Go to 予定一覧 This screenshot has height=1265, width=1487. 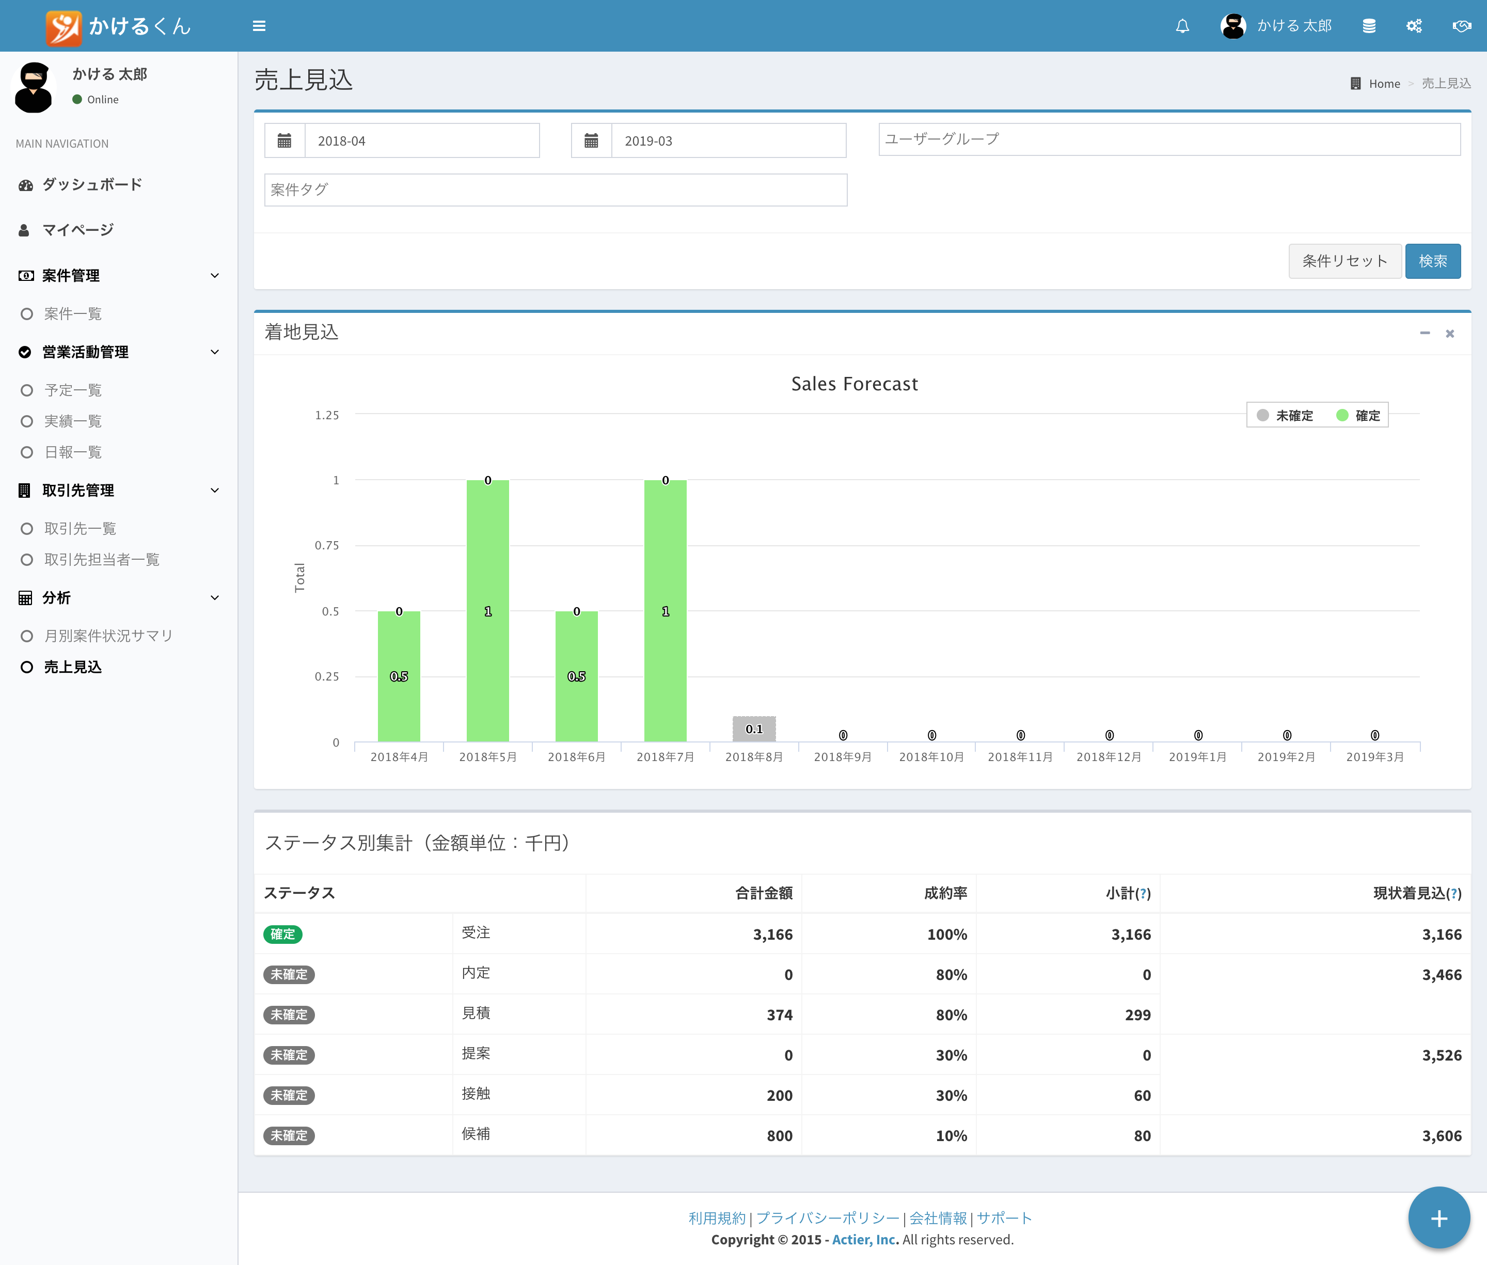point(73,390)
